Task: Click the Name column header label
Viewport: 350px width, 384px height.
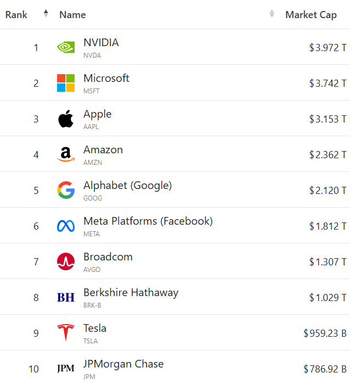Action: [72, 15]
